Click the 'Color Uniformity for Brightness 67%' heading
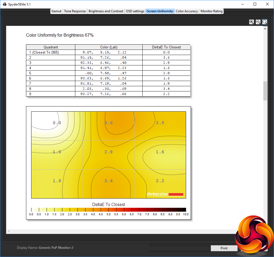 (x=60, y=35)
